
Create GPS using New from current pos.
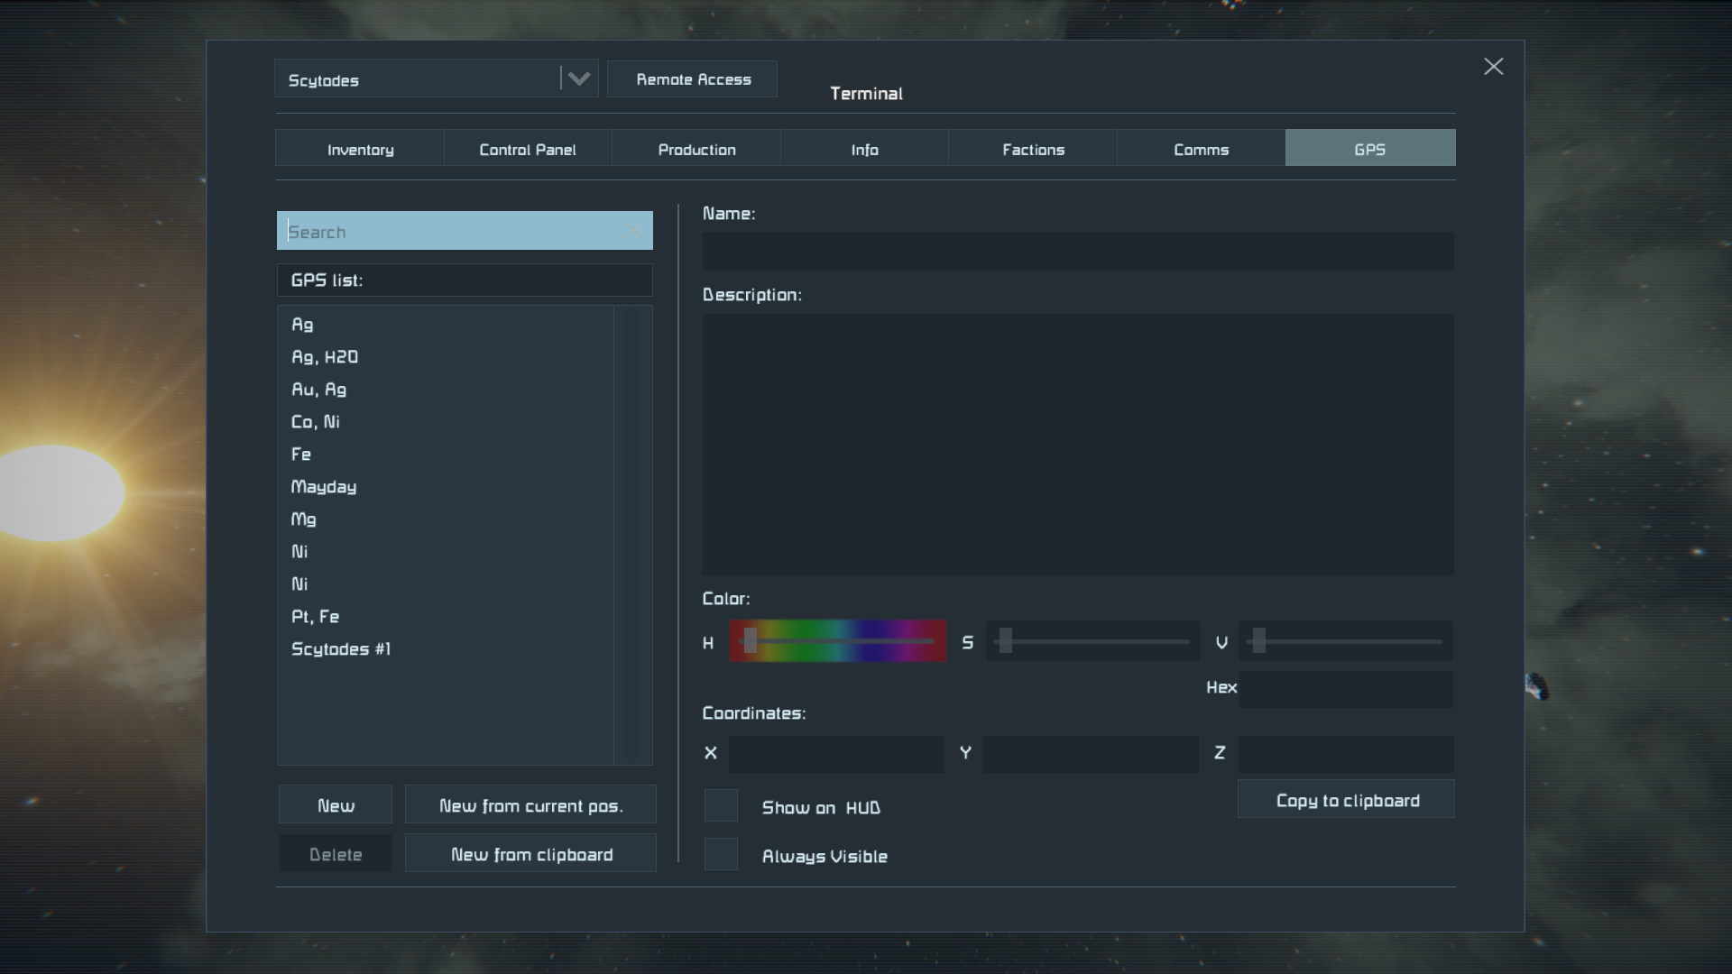click(530, 805)
